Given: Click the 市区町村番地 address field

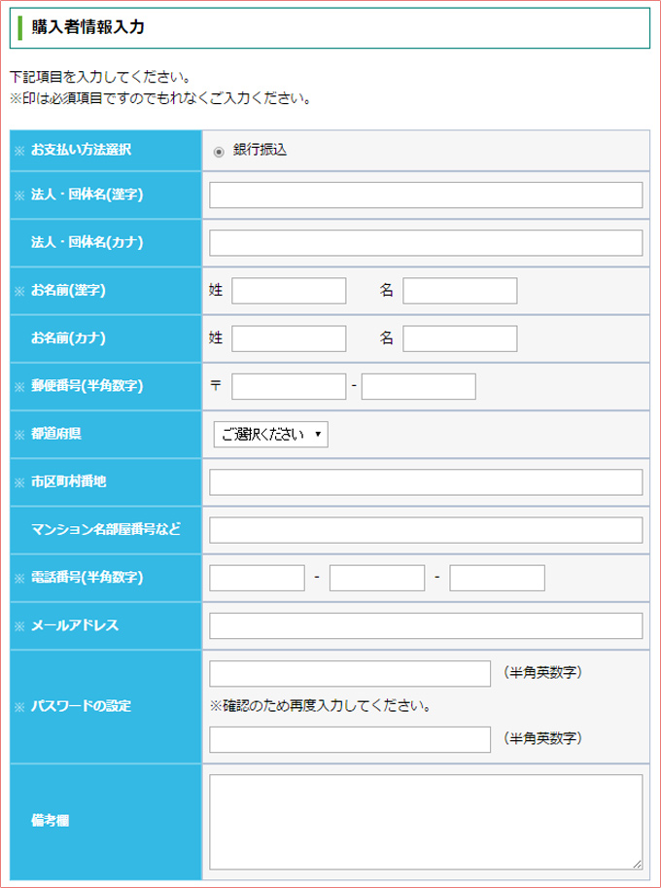Looking at the screenshot, I should pyautogui.click(x=426, y=482).
